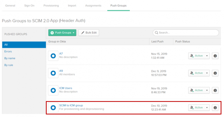Click the Nov 15, 2019 push date
This screenshot has height=117, width=224.
coord(159,54)
